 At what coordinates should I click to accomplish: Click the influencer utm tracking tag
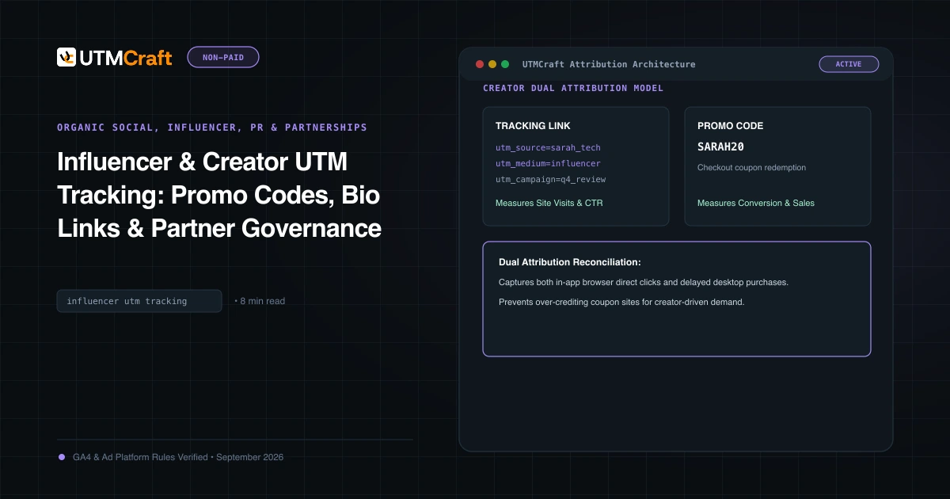pos(139,301)
